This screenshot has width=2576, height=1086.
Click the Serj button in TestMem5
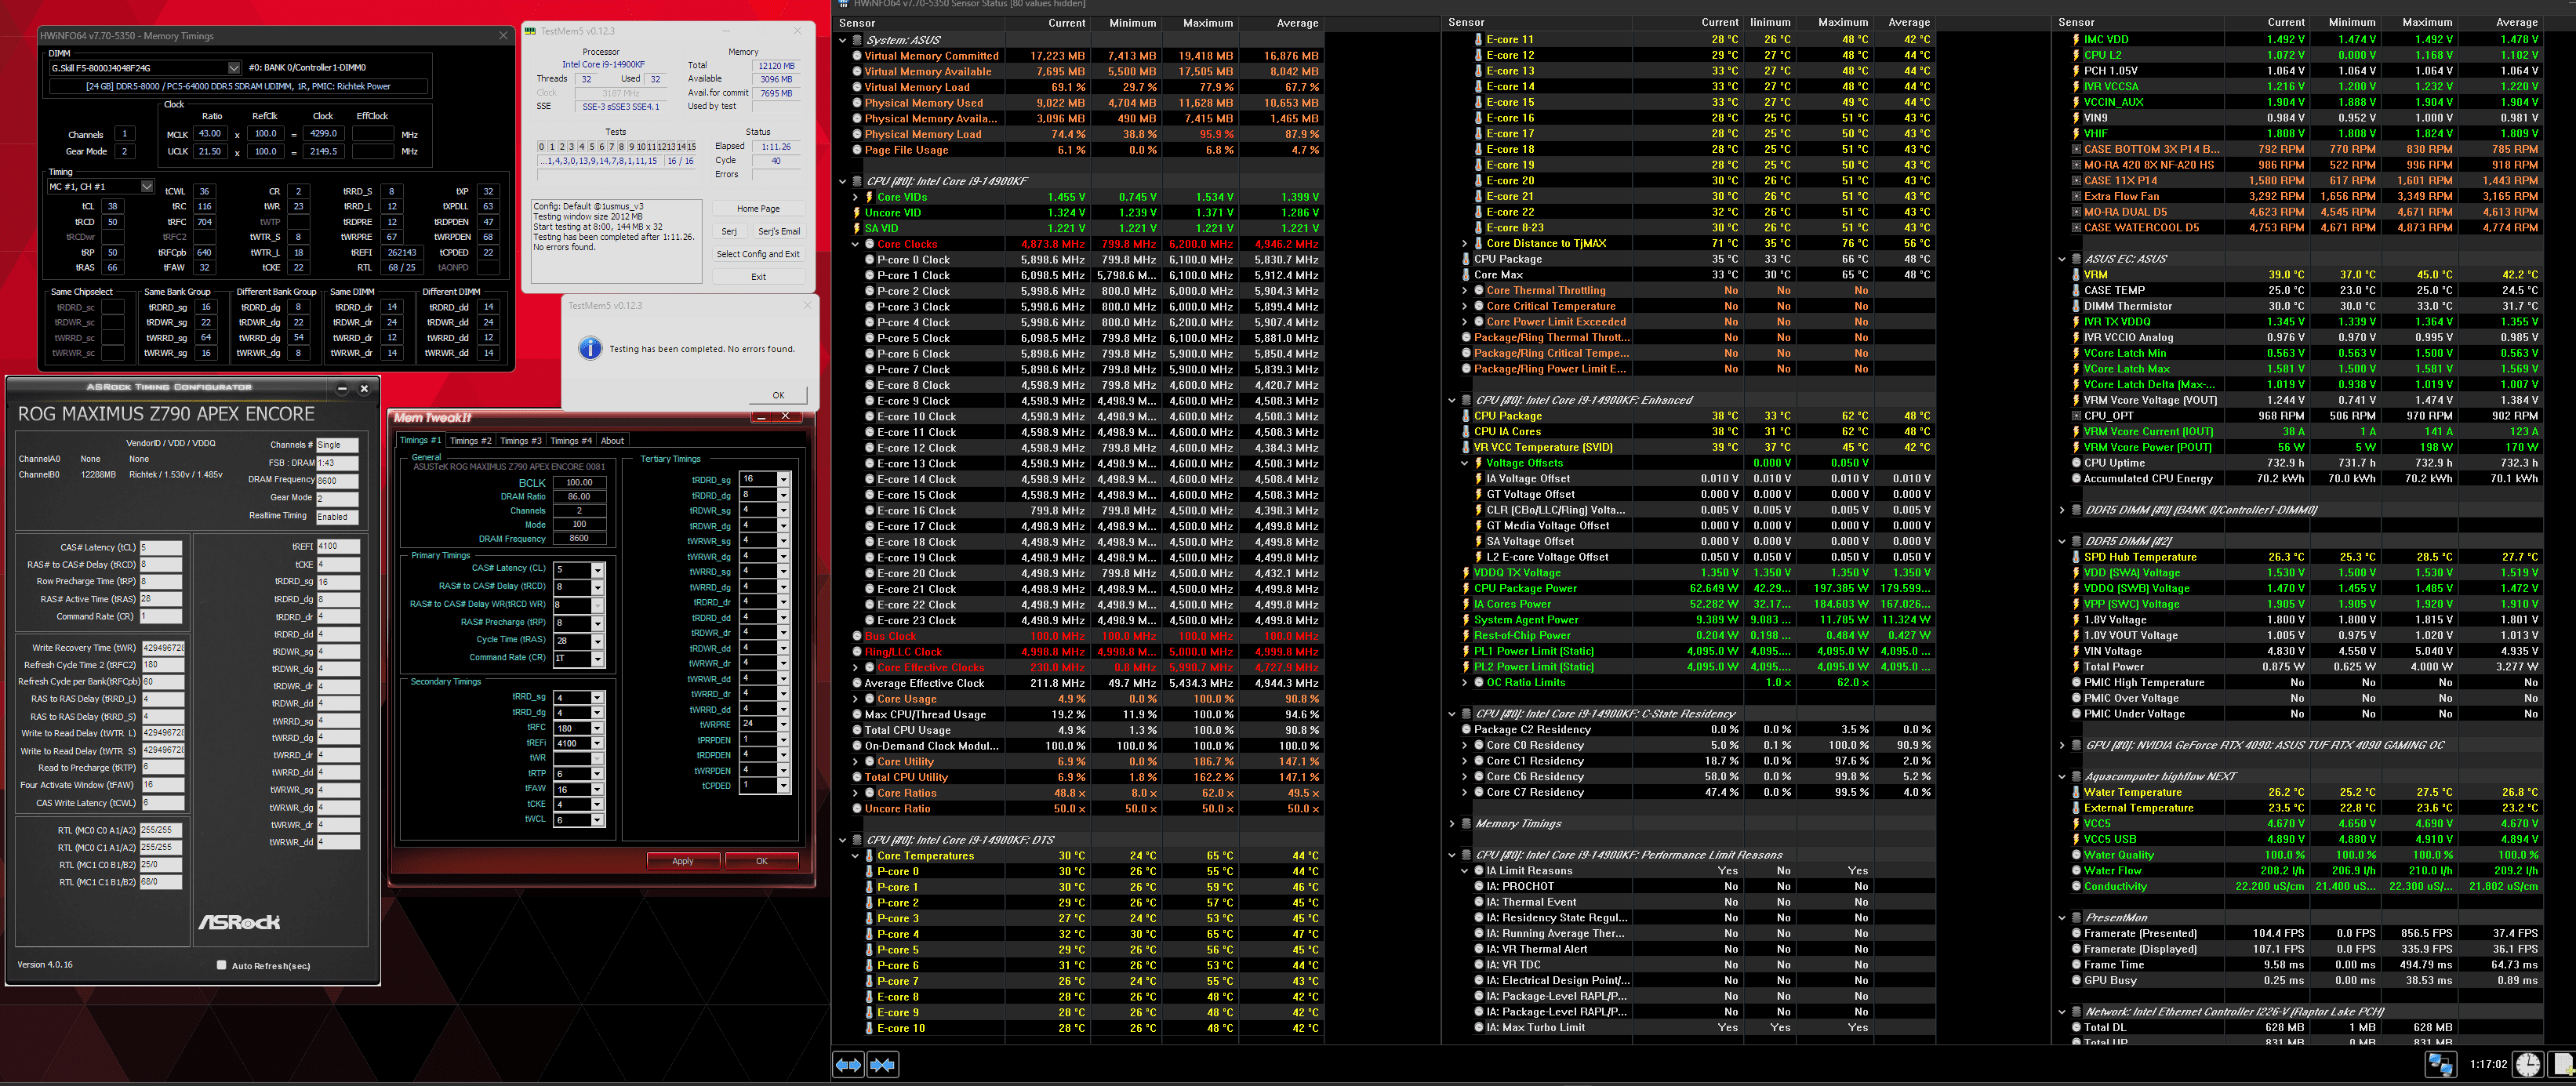730,231
